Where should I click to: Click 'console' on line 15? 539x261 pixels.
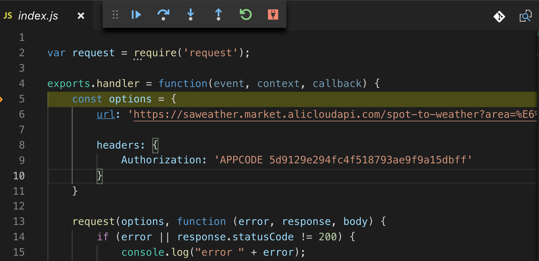tap(143, 252)
